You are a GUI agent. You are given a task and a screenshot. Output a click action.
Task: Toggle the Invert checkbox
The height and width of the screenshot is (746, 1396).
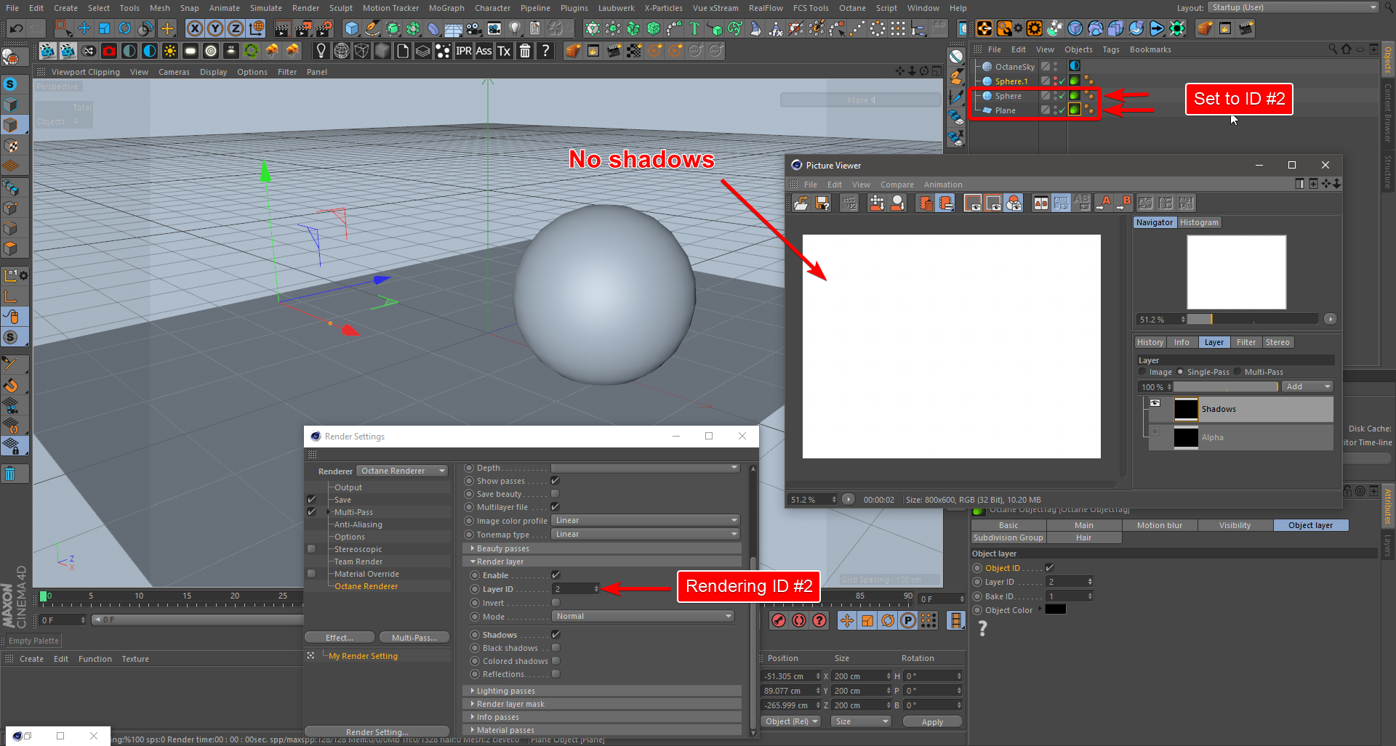coord(556,603)
